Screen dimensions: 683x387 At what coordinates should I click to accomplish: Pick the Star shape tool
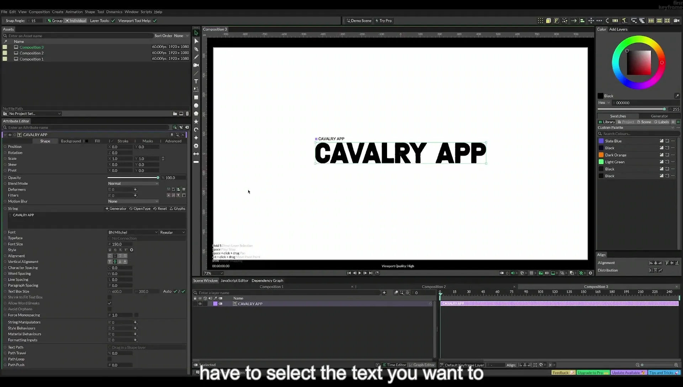tap(196, 122)
